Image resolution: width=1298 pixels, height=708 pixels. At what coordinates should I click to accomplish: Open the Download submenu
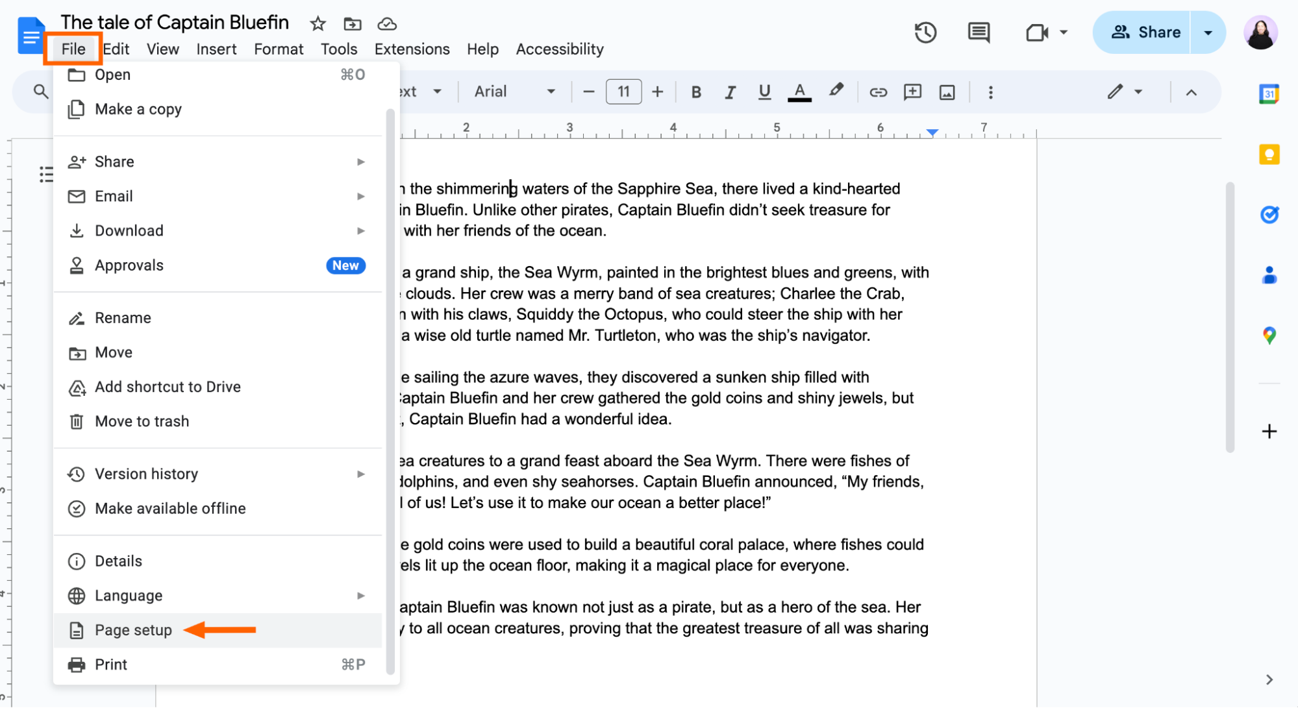(129, 230)
